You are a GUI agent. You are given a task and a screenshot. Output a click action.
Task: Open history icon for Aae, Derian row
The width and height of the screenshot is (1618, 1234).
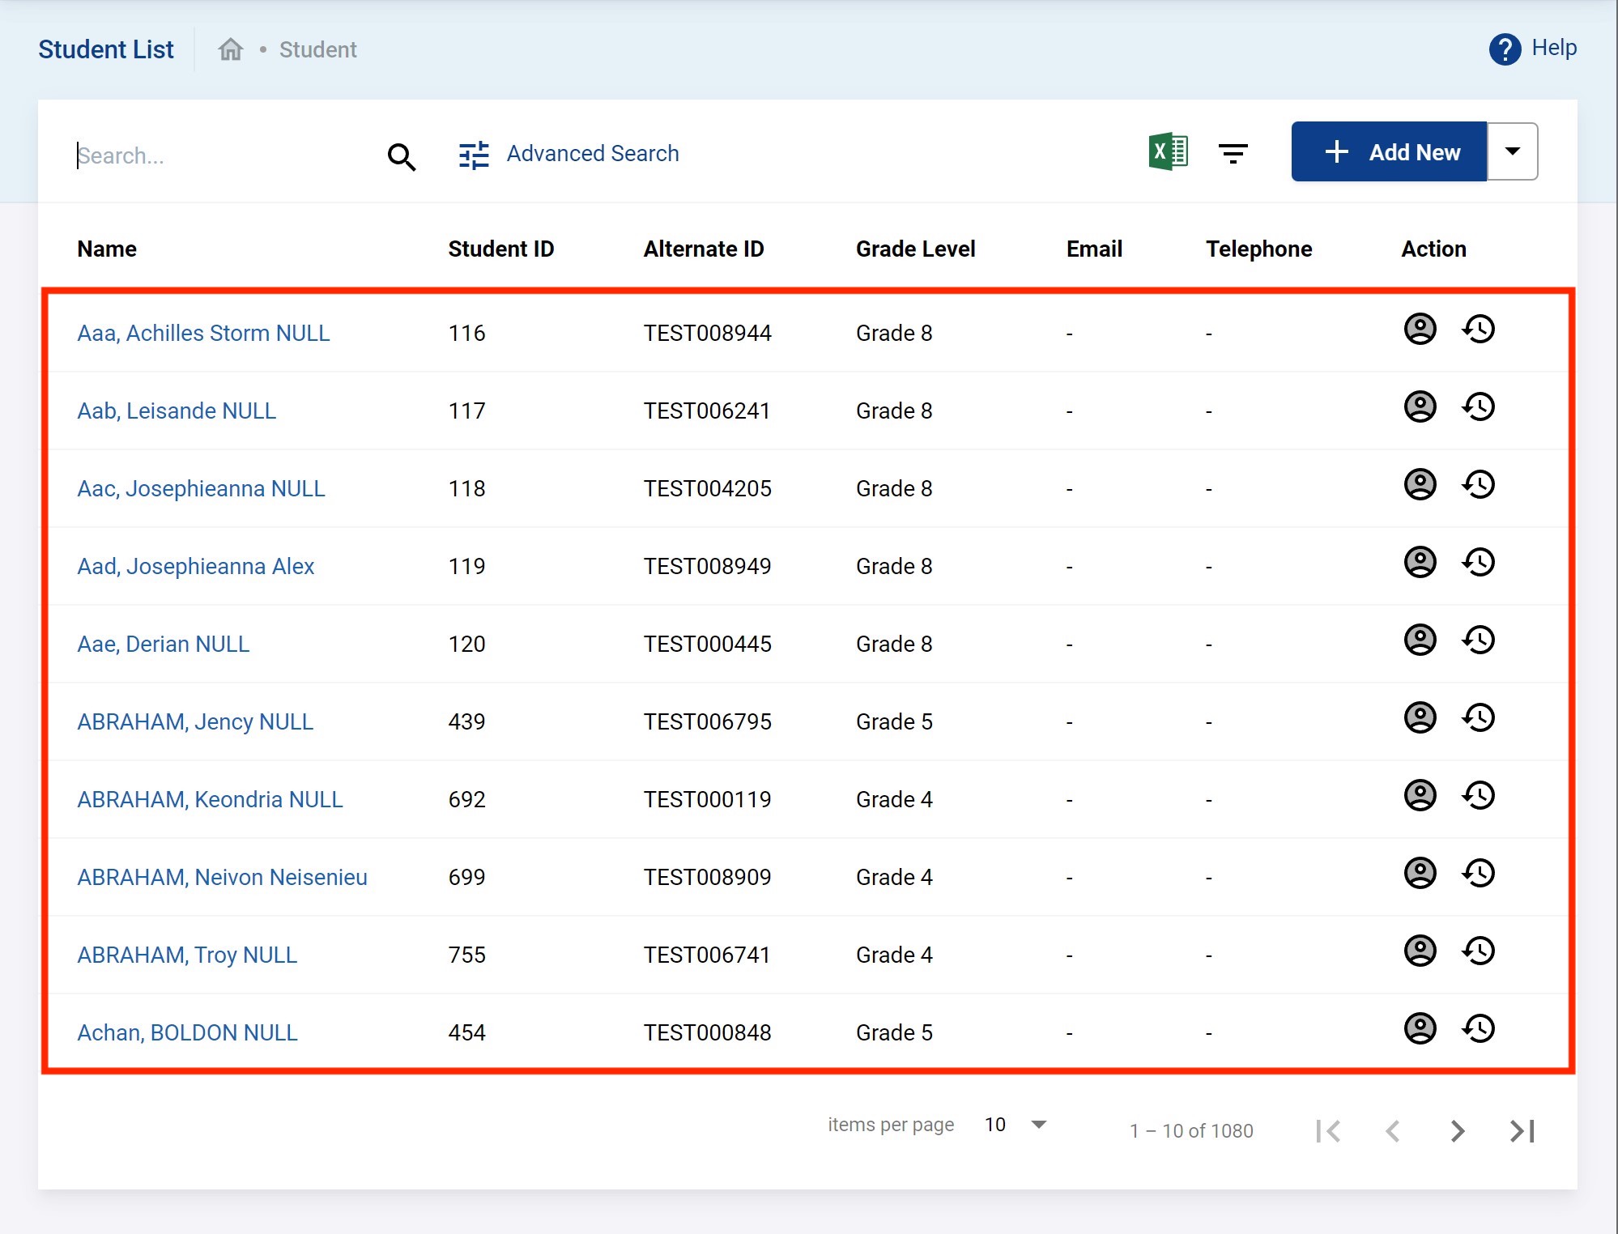click(1478, 640)
